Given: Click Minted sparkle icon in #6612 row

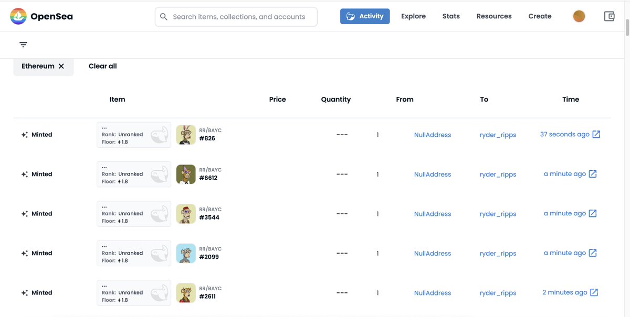Looking at the screenshot, I should click(24, 174).
